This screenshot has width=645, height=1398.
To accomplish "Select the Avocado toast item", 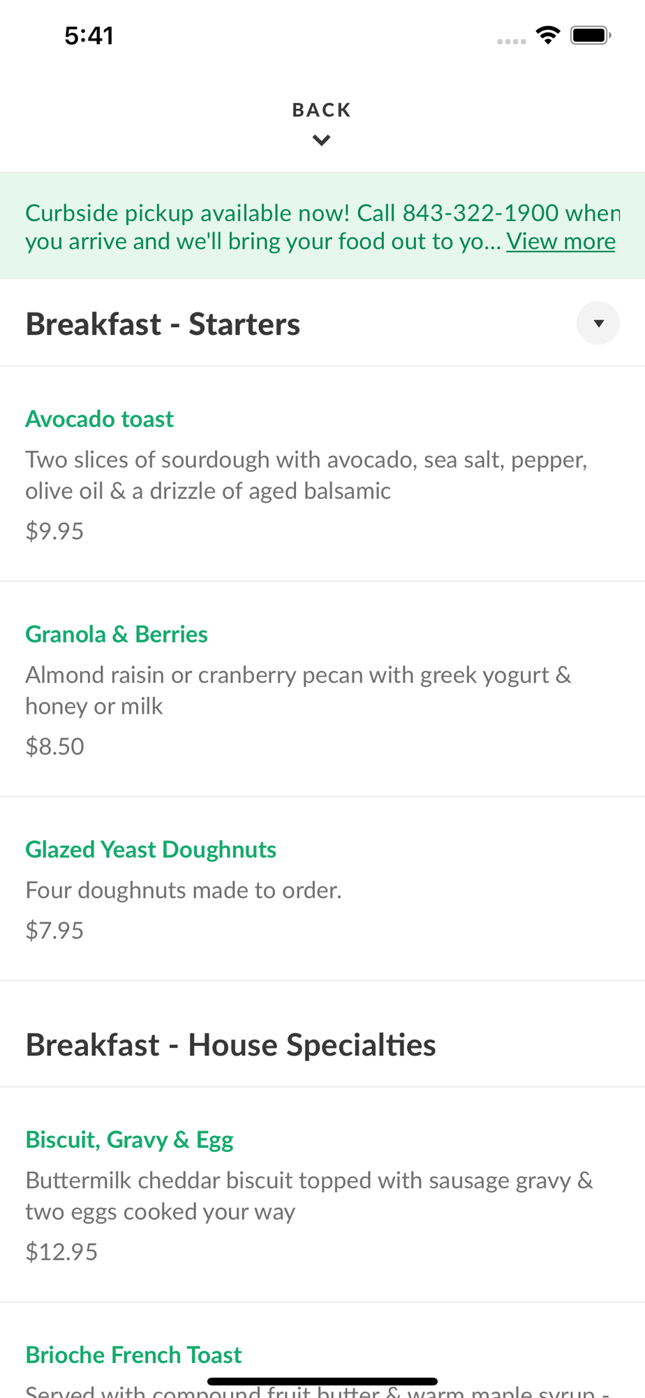I will (99, 419).
